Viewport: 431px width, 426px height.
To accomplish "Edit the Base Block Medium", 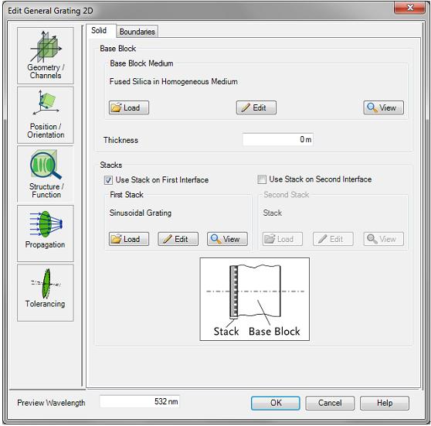I will (x=256, y=107).
